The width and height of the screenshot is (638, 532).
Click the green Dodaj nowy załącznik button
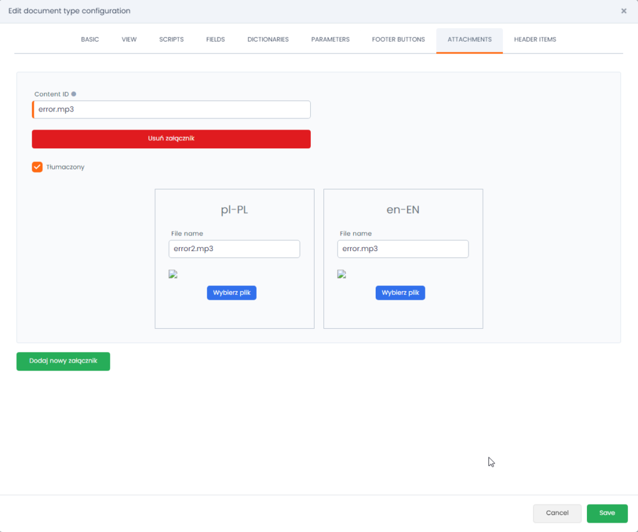pos(63,361)
